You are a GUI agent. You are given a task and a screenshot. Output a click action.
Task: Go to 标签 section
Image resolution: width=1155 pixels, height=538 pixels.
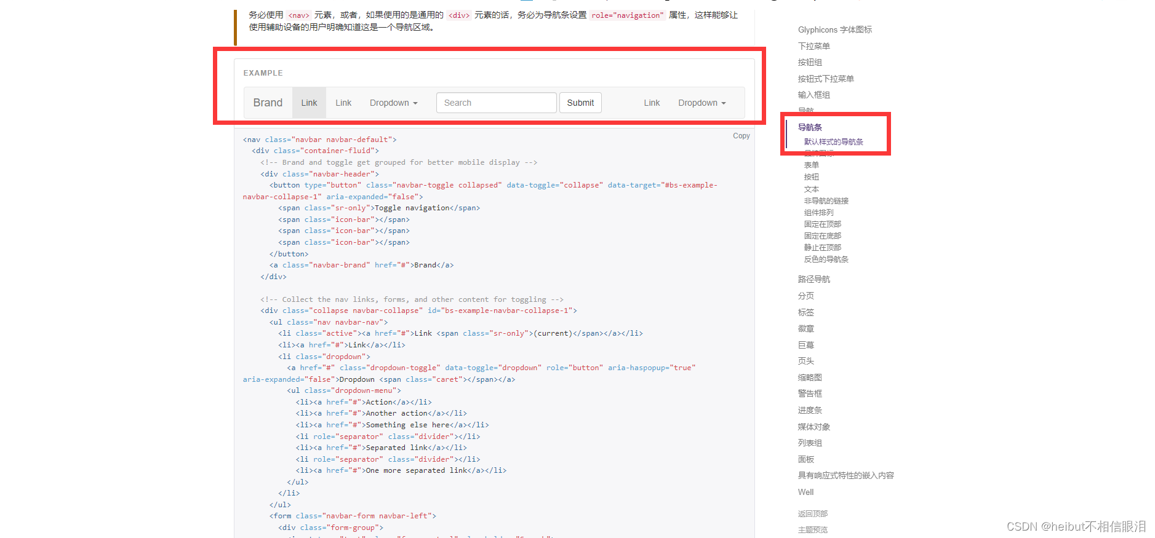(x=805, y=312)
